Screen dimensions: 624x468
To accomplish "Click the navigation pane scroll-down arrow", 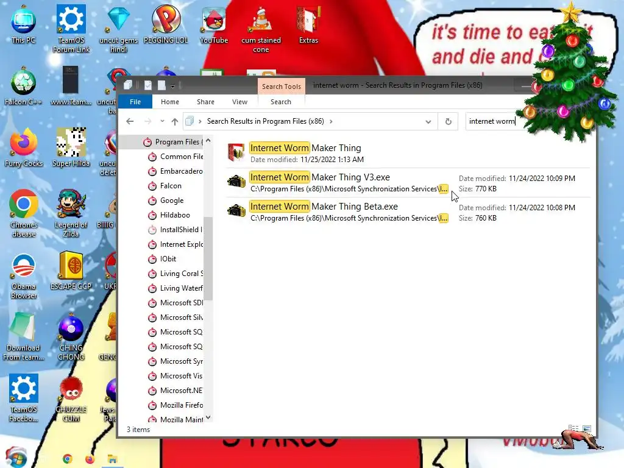I will point(208,417).
